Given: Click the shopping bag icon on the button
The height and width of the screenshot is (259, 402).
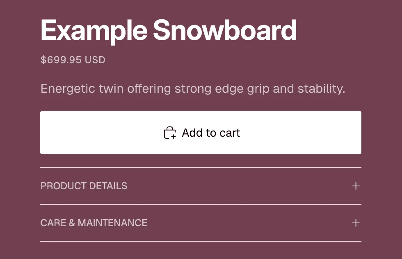Looking at the screenshot, I should 170,133.
